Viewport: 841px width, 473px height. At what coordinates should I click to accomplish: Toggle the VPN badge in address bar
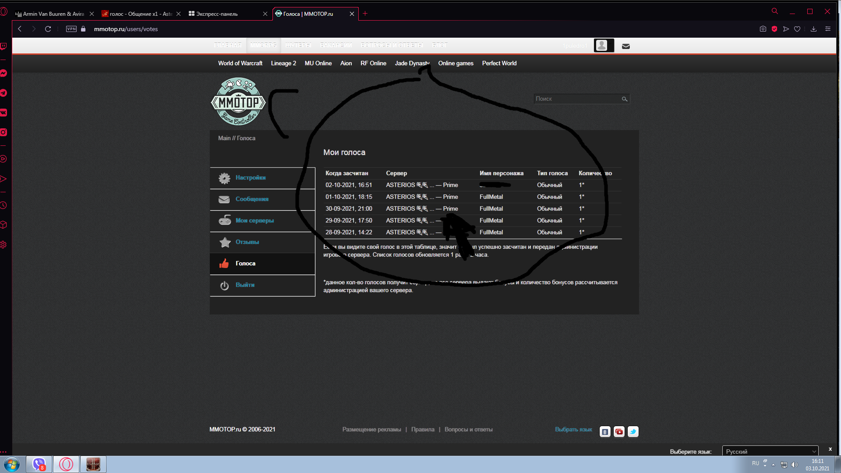(x=71, y=29)
